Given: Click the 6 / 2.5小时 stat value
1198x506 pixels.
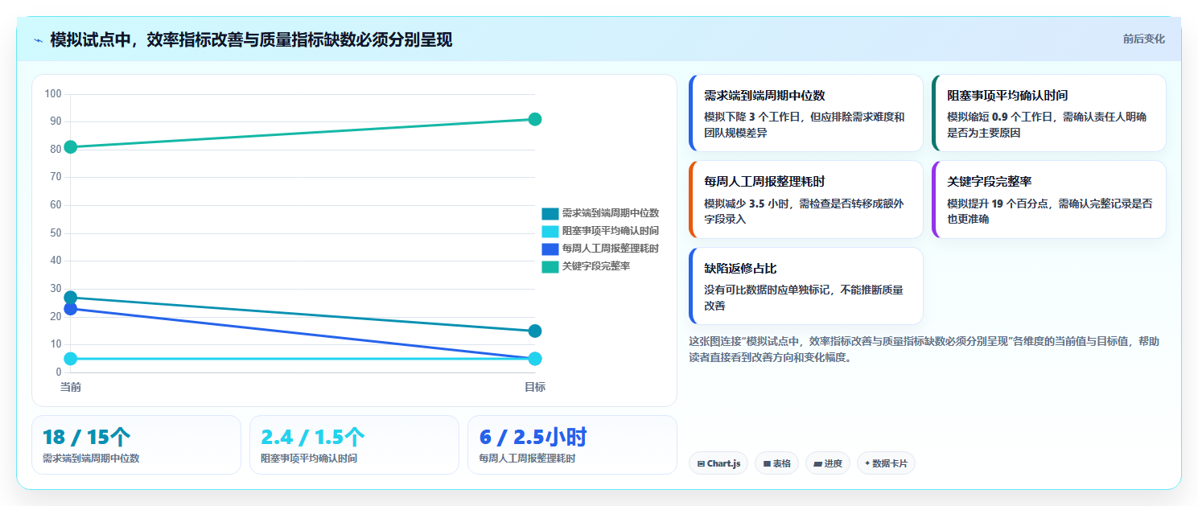Looking at the screenshot, I should 533,438.
